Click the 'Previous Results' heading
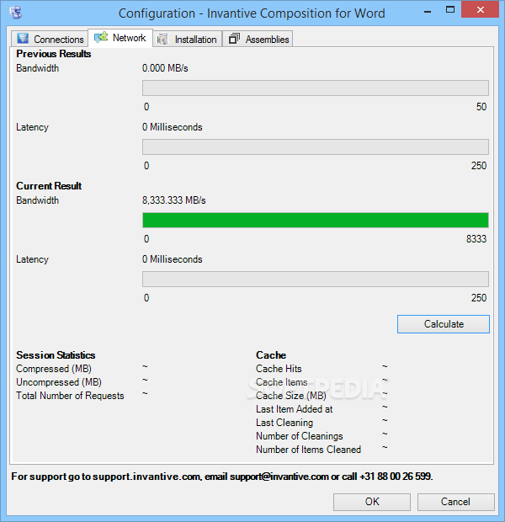 54,54
